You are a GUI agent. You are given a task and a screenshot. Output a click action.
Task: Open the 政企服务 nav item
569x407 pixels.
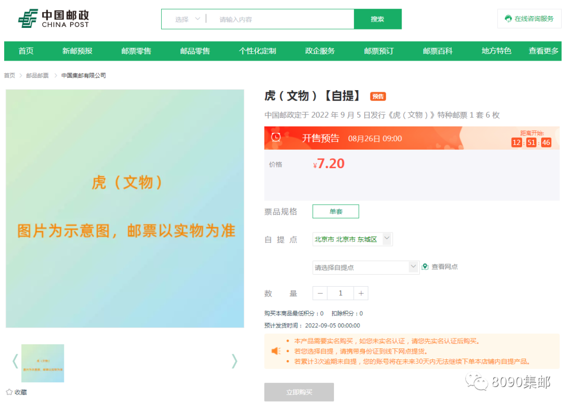[320, 51]
